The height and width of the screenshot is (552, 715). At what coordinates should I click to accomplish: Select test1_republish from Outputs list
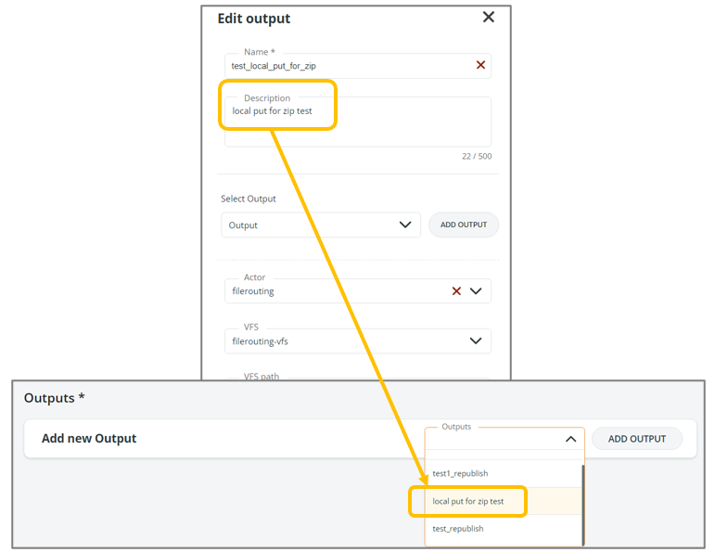(x=460, y=473)
